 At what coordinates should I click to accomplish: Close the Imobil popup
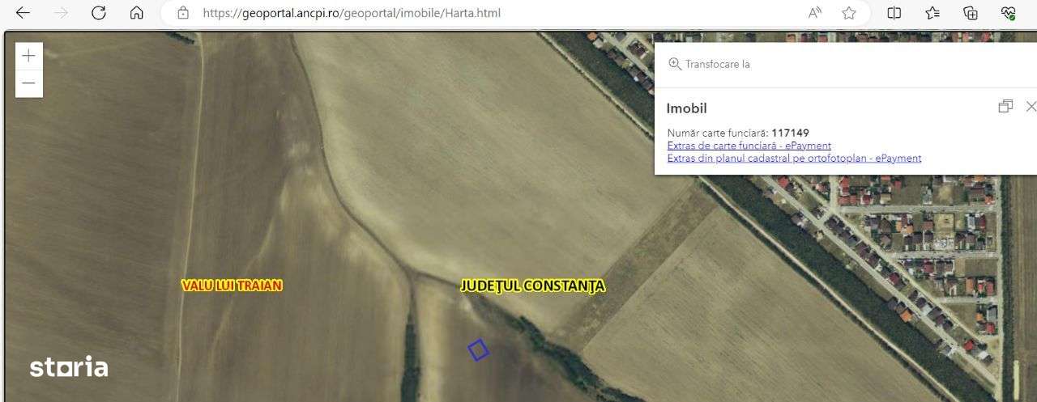pyautogui.click(x=1031, y=107)
